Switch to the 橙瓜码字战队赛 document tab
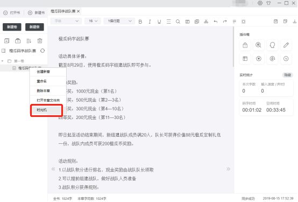Viewport: 298px width, 202px height. (63, 11)
